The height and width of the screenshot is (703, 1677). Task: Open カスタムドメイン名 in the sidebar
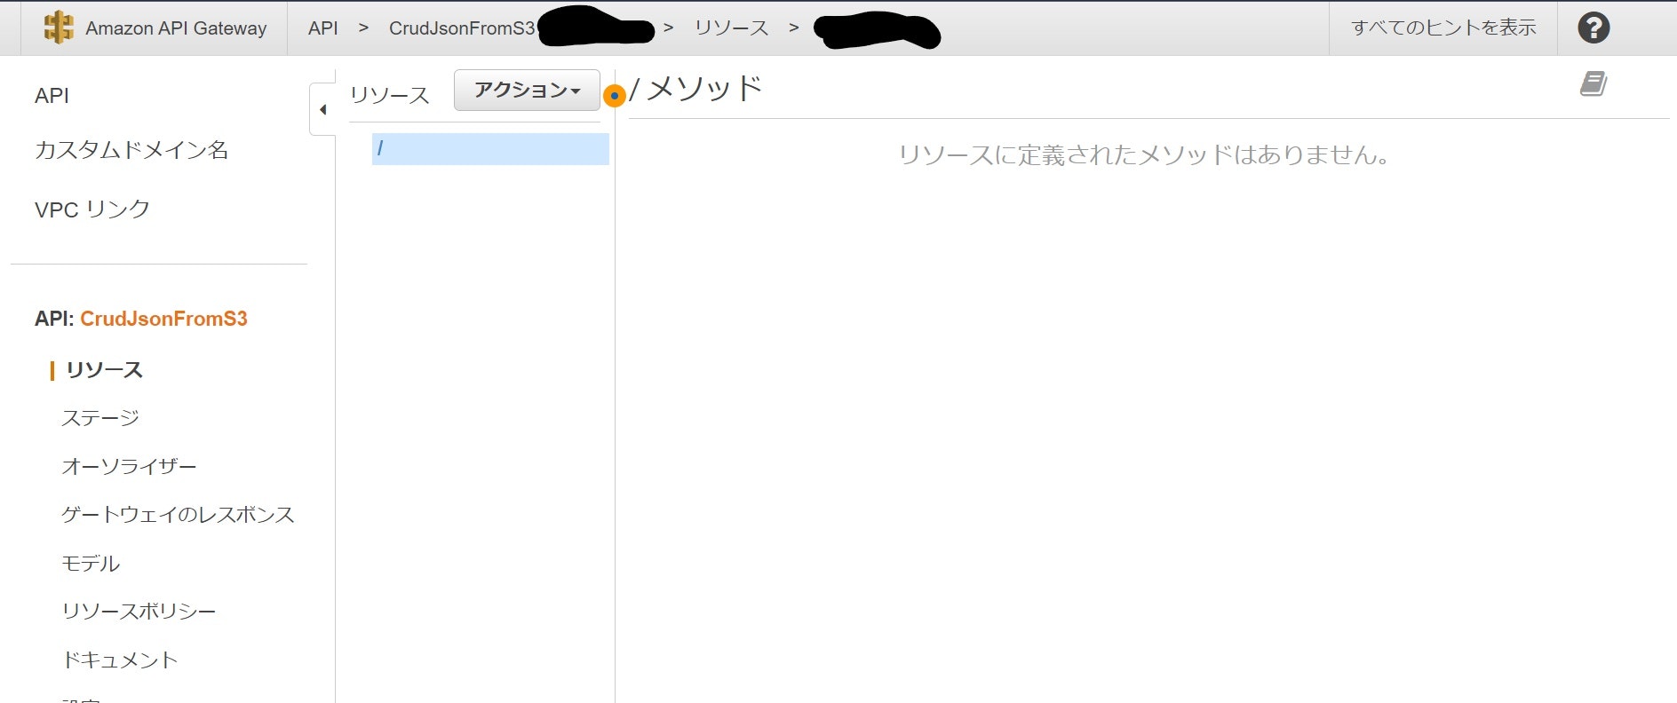131,150
